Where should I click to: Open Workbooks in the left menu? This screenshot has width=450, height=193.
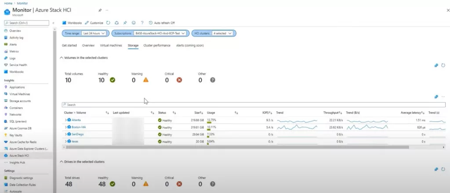coord(16,72)
